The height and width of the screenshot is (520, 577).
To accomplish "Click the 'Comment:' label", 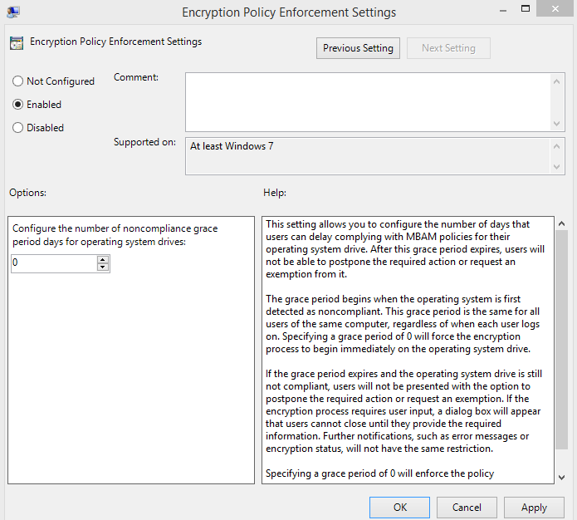I will point(136,77).
